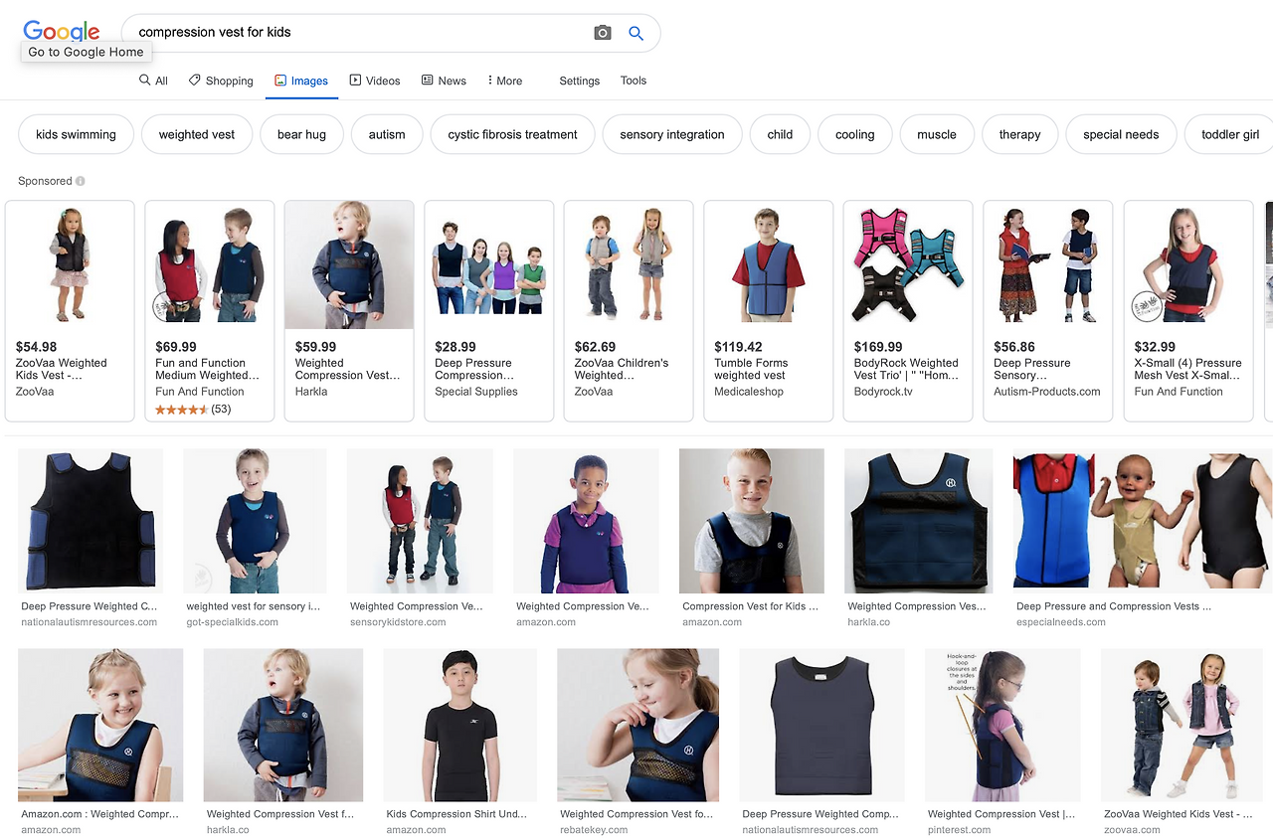
Task: Click the 'cystic fibrosis treatment' chip
Action: (x=512, y=134)
